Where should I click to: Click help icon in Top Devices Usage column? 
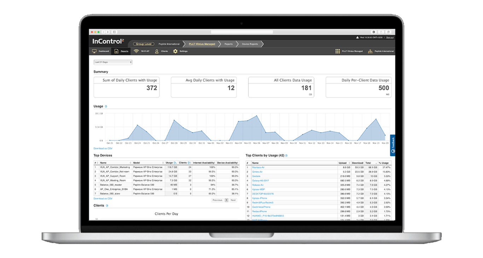tap(175, 163)
